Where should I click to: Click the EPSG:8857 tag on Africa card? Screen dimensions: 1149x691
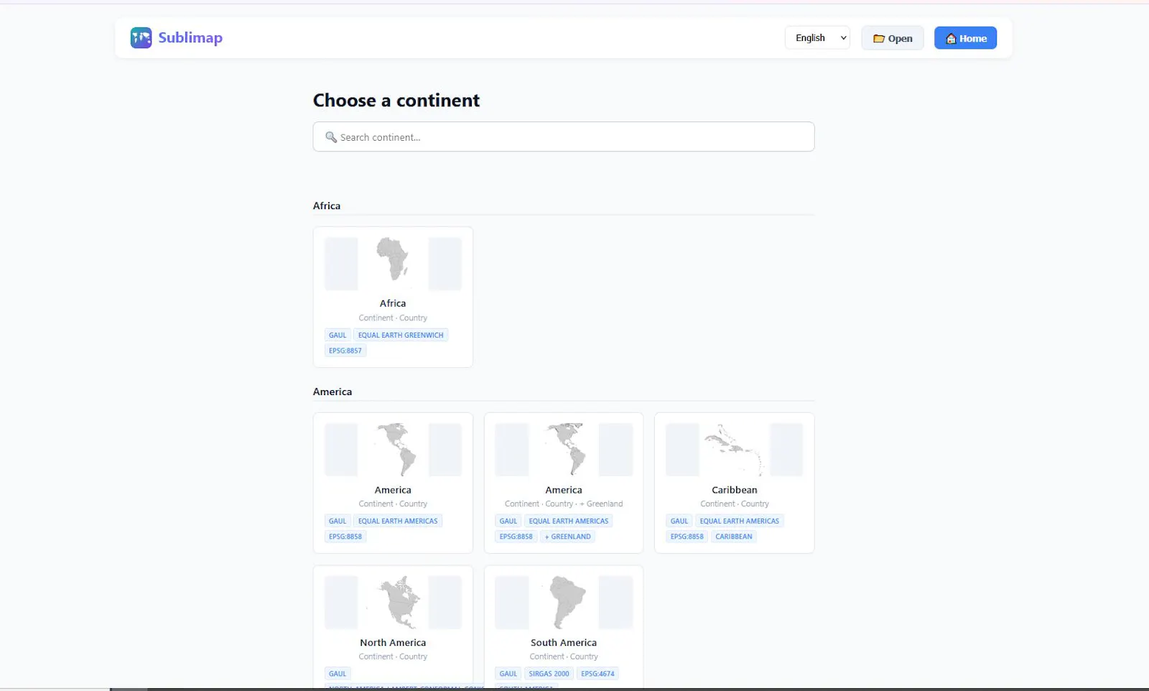pyautogui.click(x=345, y=351)
